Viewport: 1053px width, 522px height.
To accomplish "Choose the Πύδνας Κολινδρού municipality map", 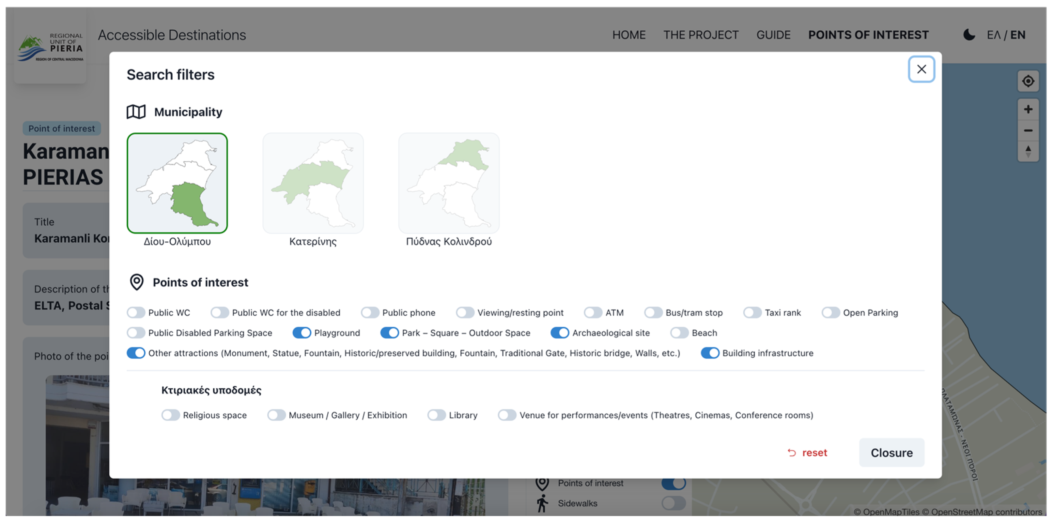I will coord(448,183).
